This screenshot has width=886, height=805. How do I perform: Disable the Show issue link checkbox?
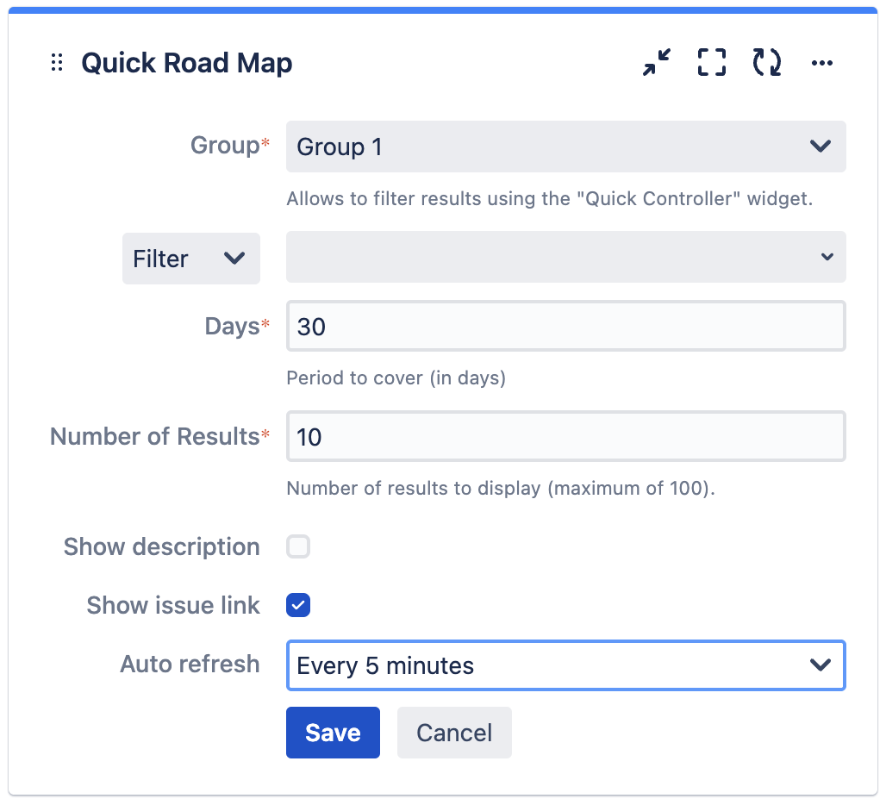pos(297,605)
